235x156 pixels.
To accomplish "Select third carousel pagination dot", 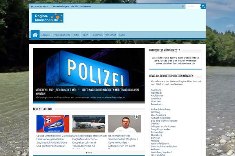I will click(x=91, y=152).
